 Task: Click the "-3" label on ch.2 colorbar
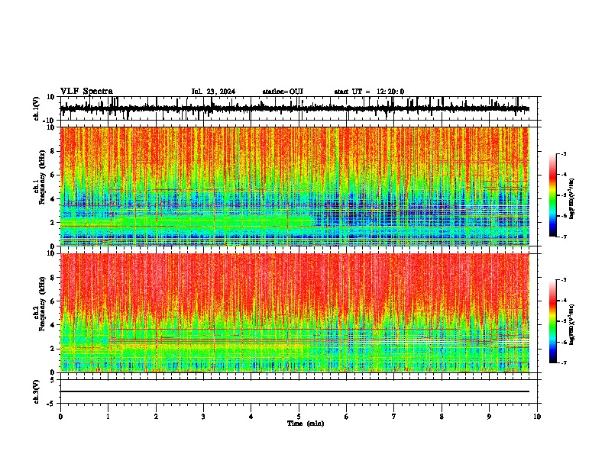click(563, 280)
